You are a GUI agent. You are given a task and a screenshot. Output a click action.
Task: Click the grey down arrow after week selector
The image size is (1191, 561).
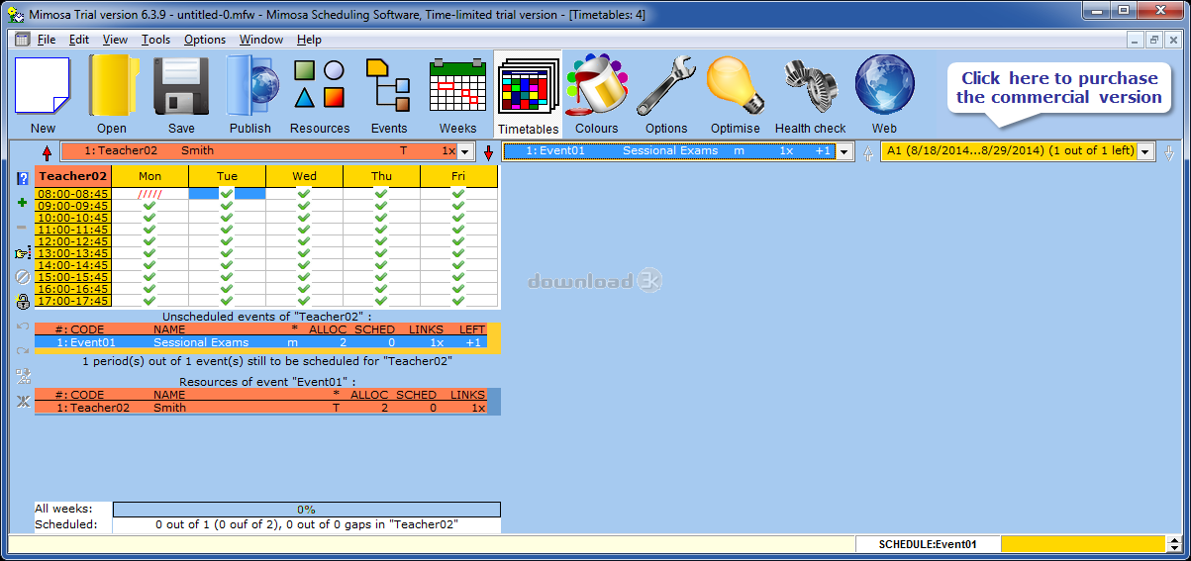1169,152
